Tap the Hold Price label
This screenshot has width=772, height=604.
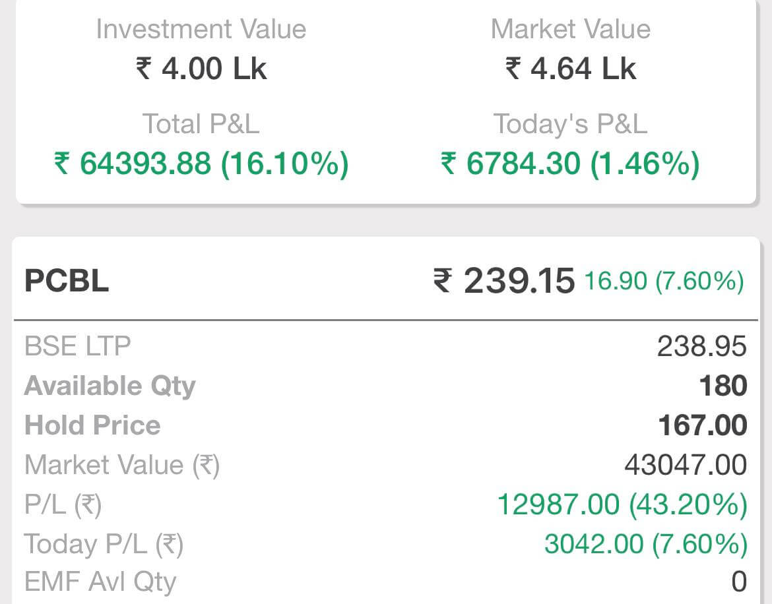point(92,425)
